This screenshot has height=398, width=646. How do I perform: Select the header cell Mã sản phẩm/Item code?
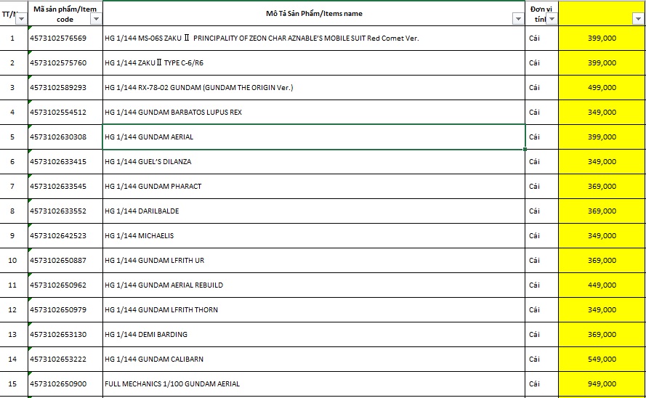65,14
